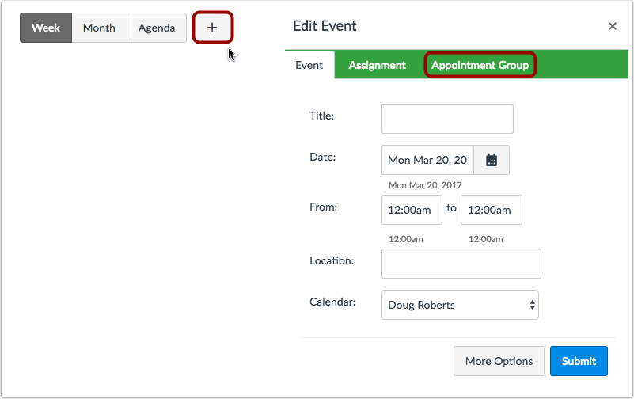Click into the Location field
The width and height of the screenshot is (634, 399).
(461, 264)
